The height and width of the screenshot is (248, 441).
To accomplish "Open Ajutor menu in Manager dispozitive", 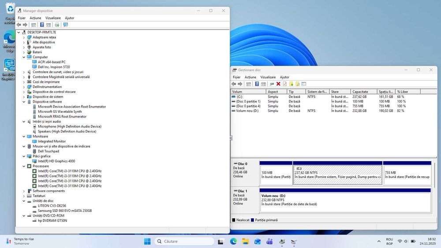I will tap(70, 18).
